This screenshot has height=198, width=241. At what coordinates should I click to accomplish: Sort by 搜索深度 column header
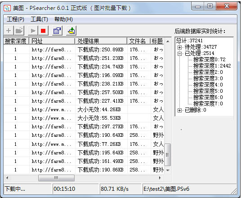tap(16, 41)
